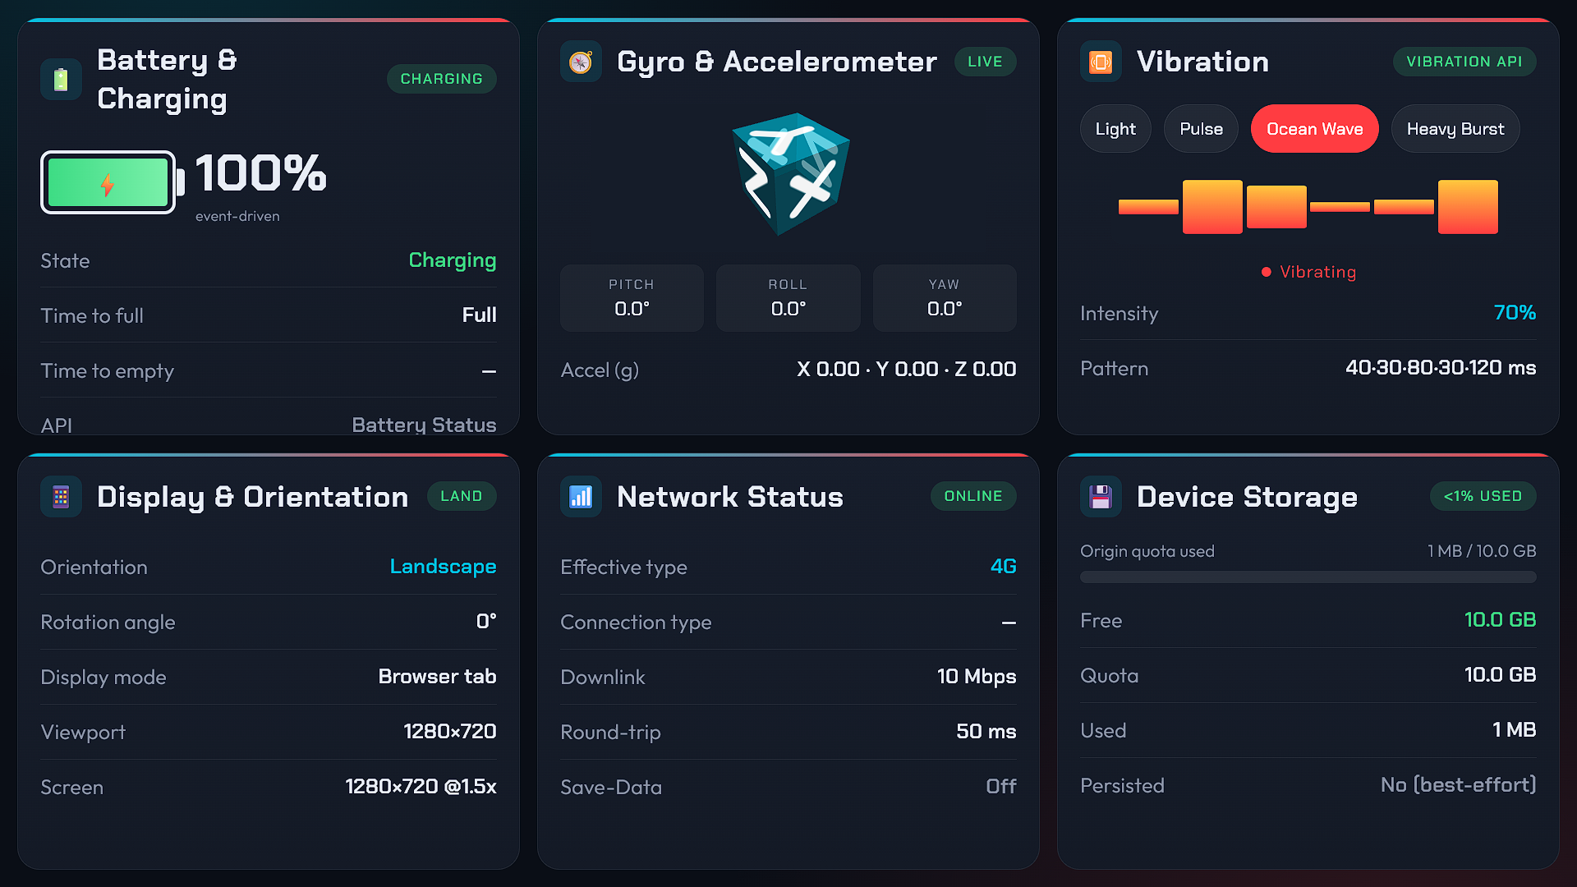
Task: Click the ONLINE network status badge
Action: 973,496
